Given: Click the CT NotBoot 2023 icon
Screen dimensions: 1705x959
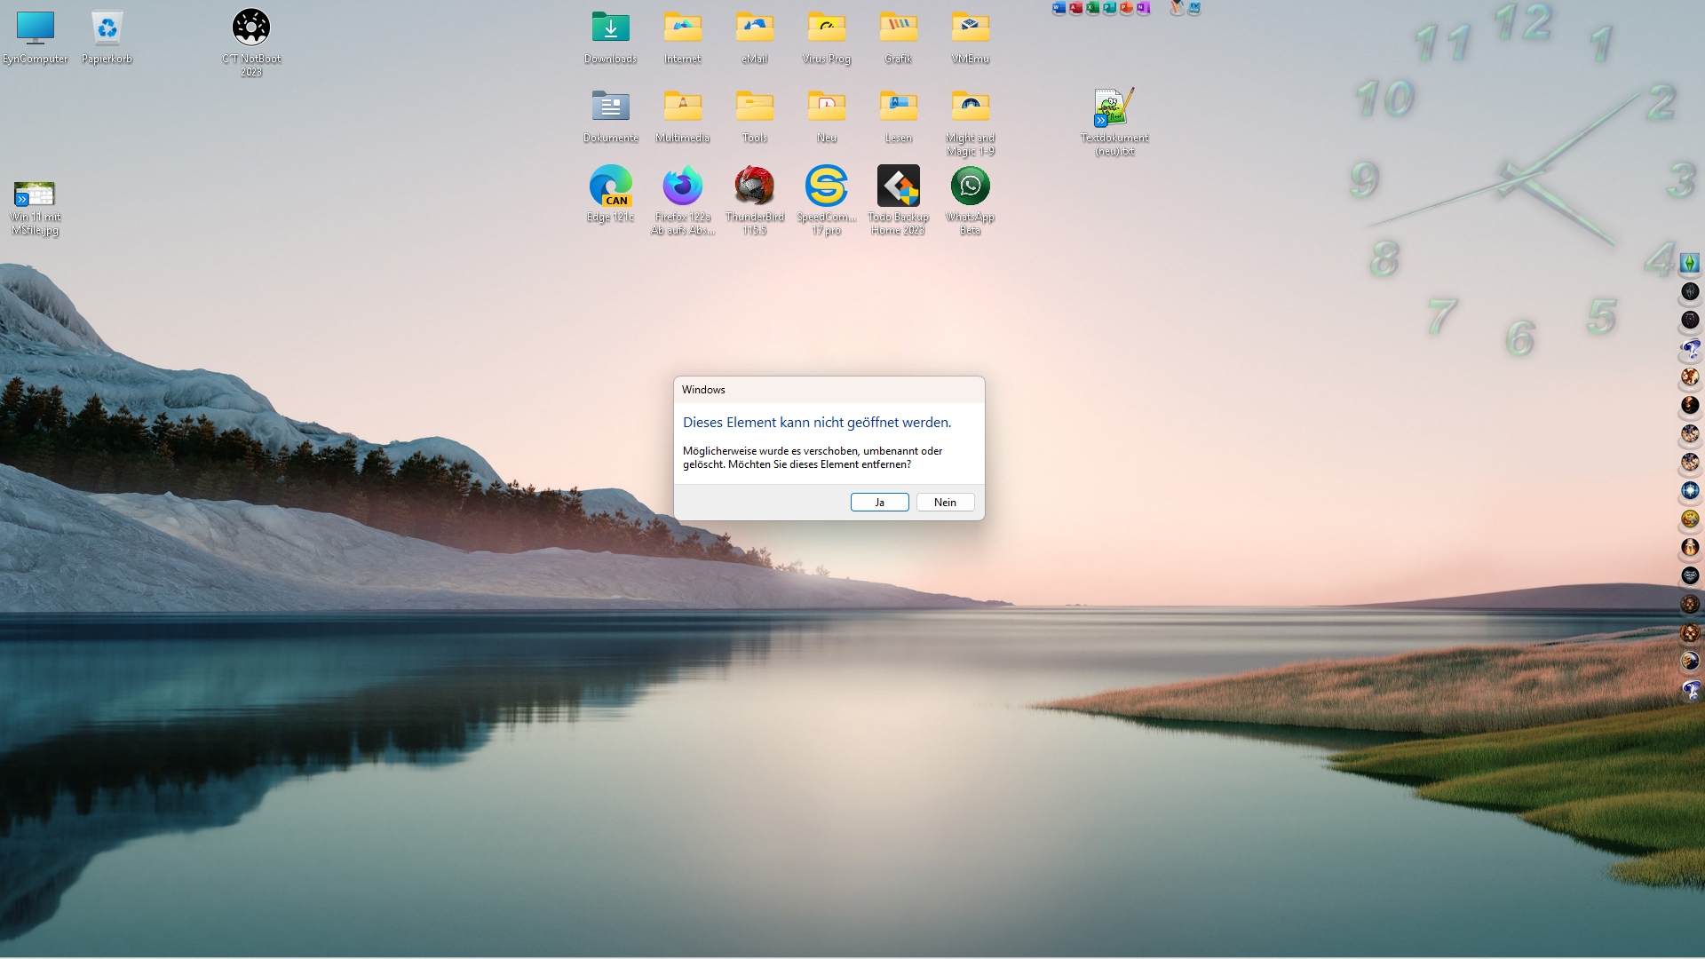Looking at the screenshot, I should pyautogui.click(x=251, y=28).
